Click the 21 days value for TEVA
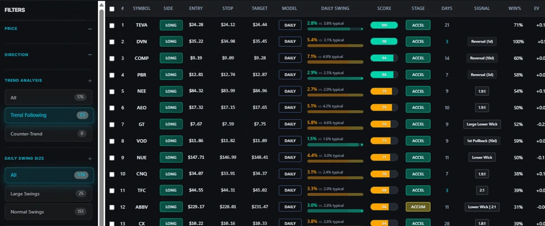Viewport: 545px width, 226px height. click(447, 25)
